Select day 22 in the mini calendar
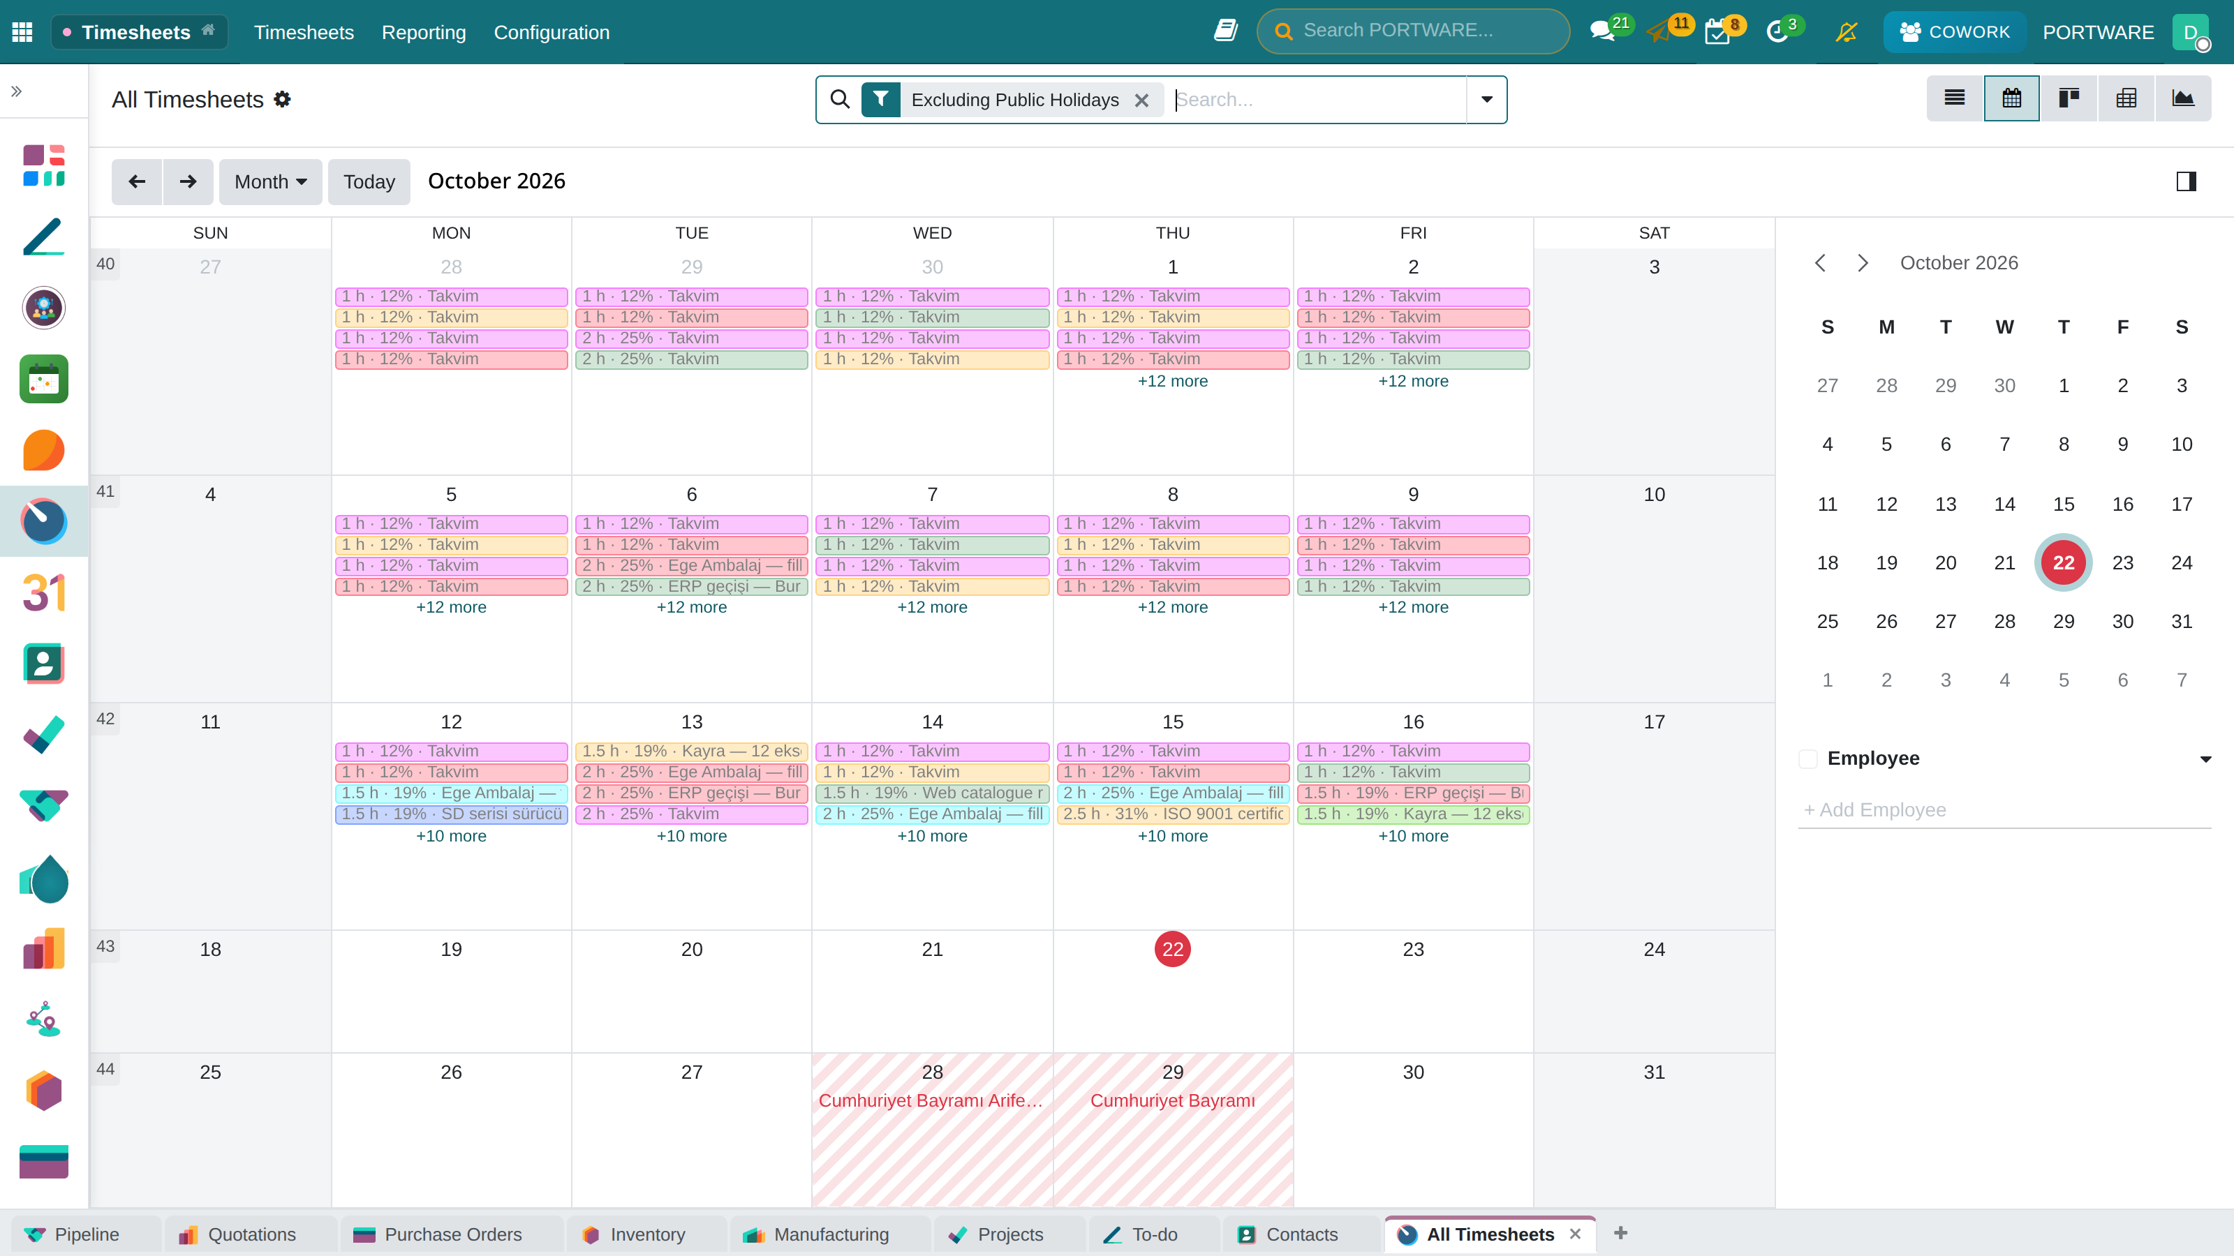The height and width of the screenshot is (1256, 2234). coord(2063,562)
